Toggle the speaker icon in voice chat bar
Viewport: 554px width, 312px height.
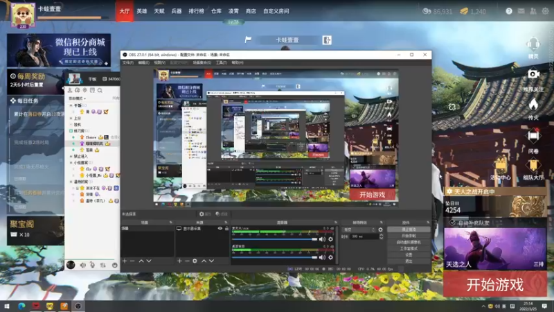click(x=82, y=265)
